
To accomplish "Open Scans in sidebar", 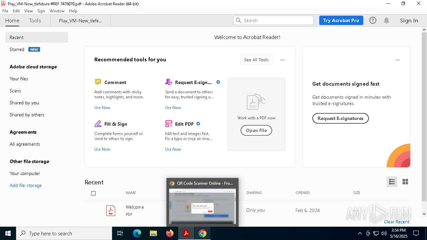I will pyautogui.click(x=15, y=91).
